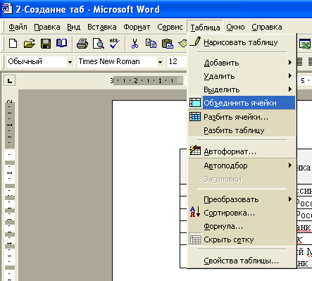The width and height of the screenshot is (312, 281).
Task: Click the New document icon
Action: tap(13, 44)
